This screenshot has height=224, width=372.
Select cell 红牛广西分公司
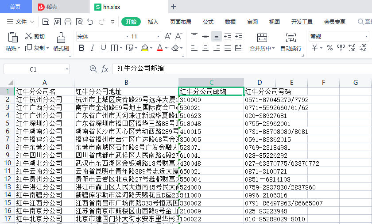(x=45, y=107)
